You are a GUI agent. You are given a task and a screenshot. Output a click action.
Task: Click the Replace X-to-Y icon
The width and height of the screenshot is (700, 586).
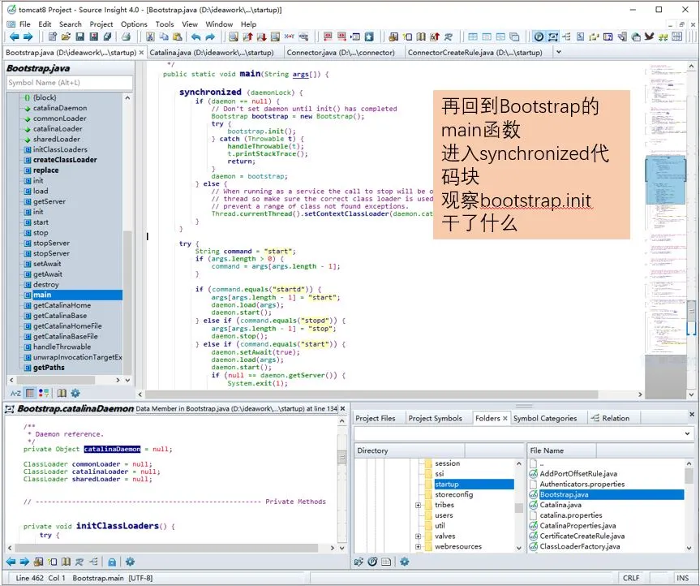[290, 37]
